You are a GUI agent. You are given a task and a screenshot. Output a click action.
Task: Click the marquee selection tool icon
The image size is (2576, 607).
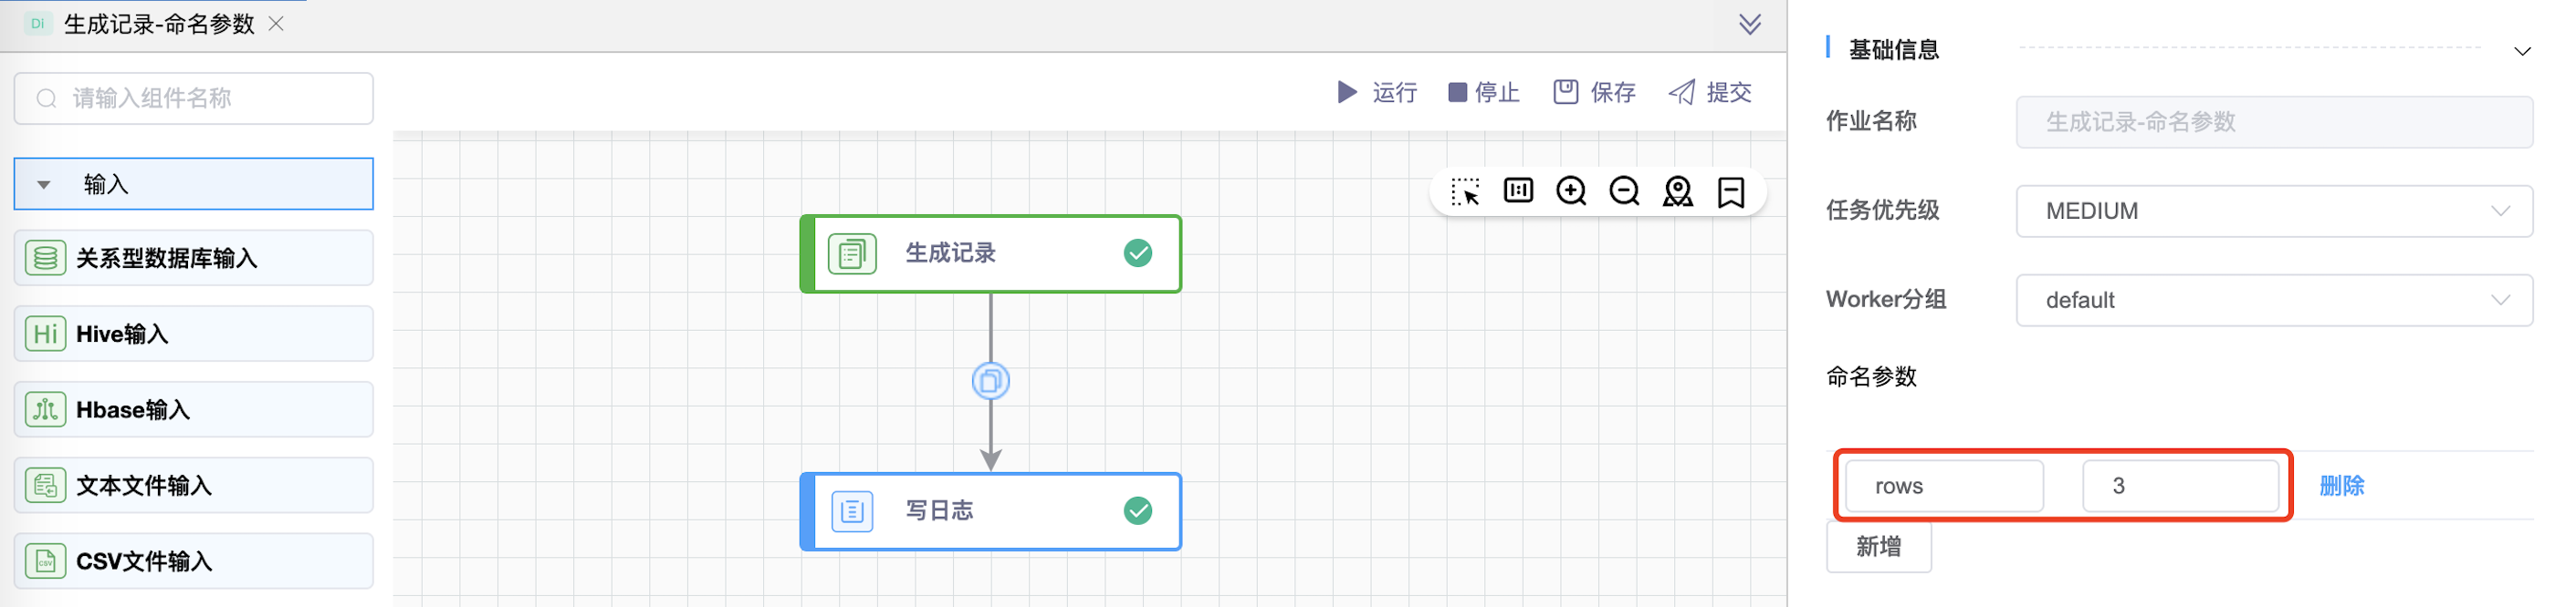1465,191
